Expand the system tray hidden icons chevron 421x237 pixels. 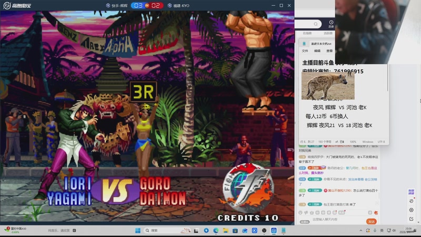click(x=360, y=231)
